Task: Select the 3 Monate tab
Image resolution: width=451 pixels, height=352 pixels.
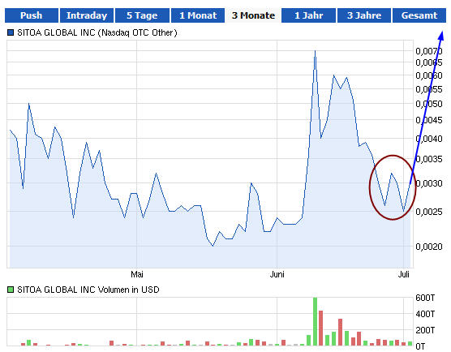Action: click(253, 15)
